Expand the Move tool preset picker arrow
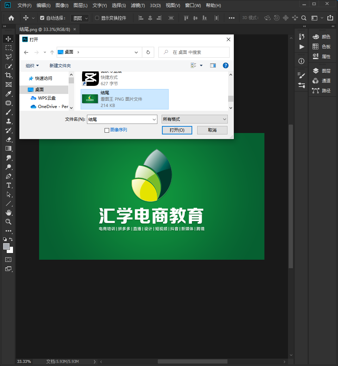 (33, 18)
